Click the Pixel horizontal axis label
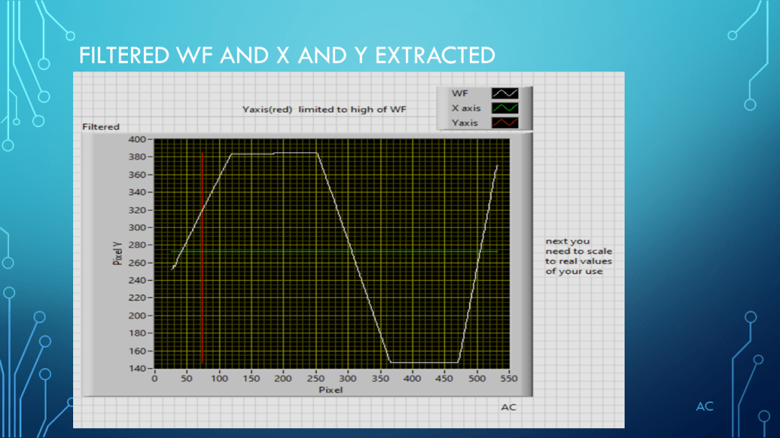This screenshot has height=438, width=780. pyautogui.click(x=331, y=389)
